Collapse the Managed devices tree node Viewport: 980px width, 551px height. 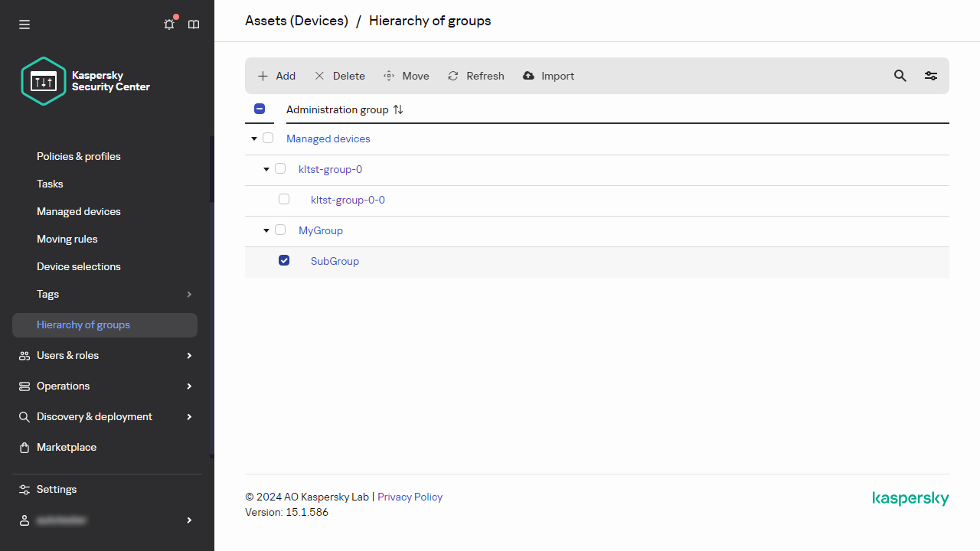(254, 139)
